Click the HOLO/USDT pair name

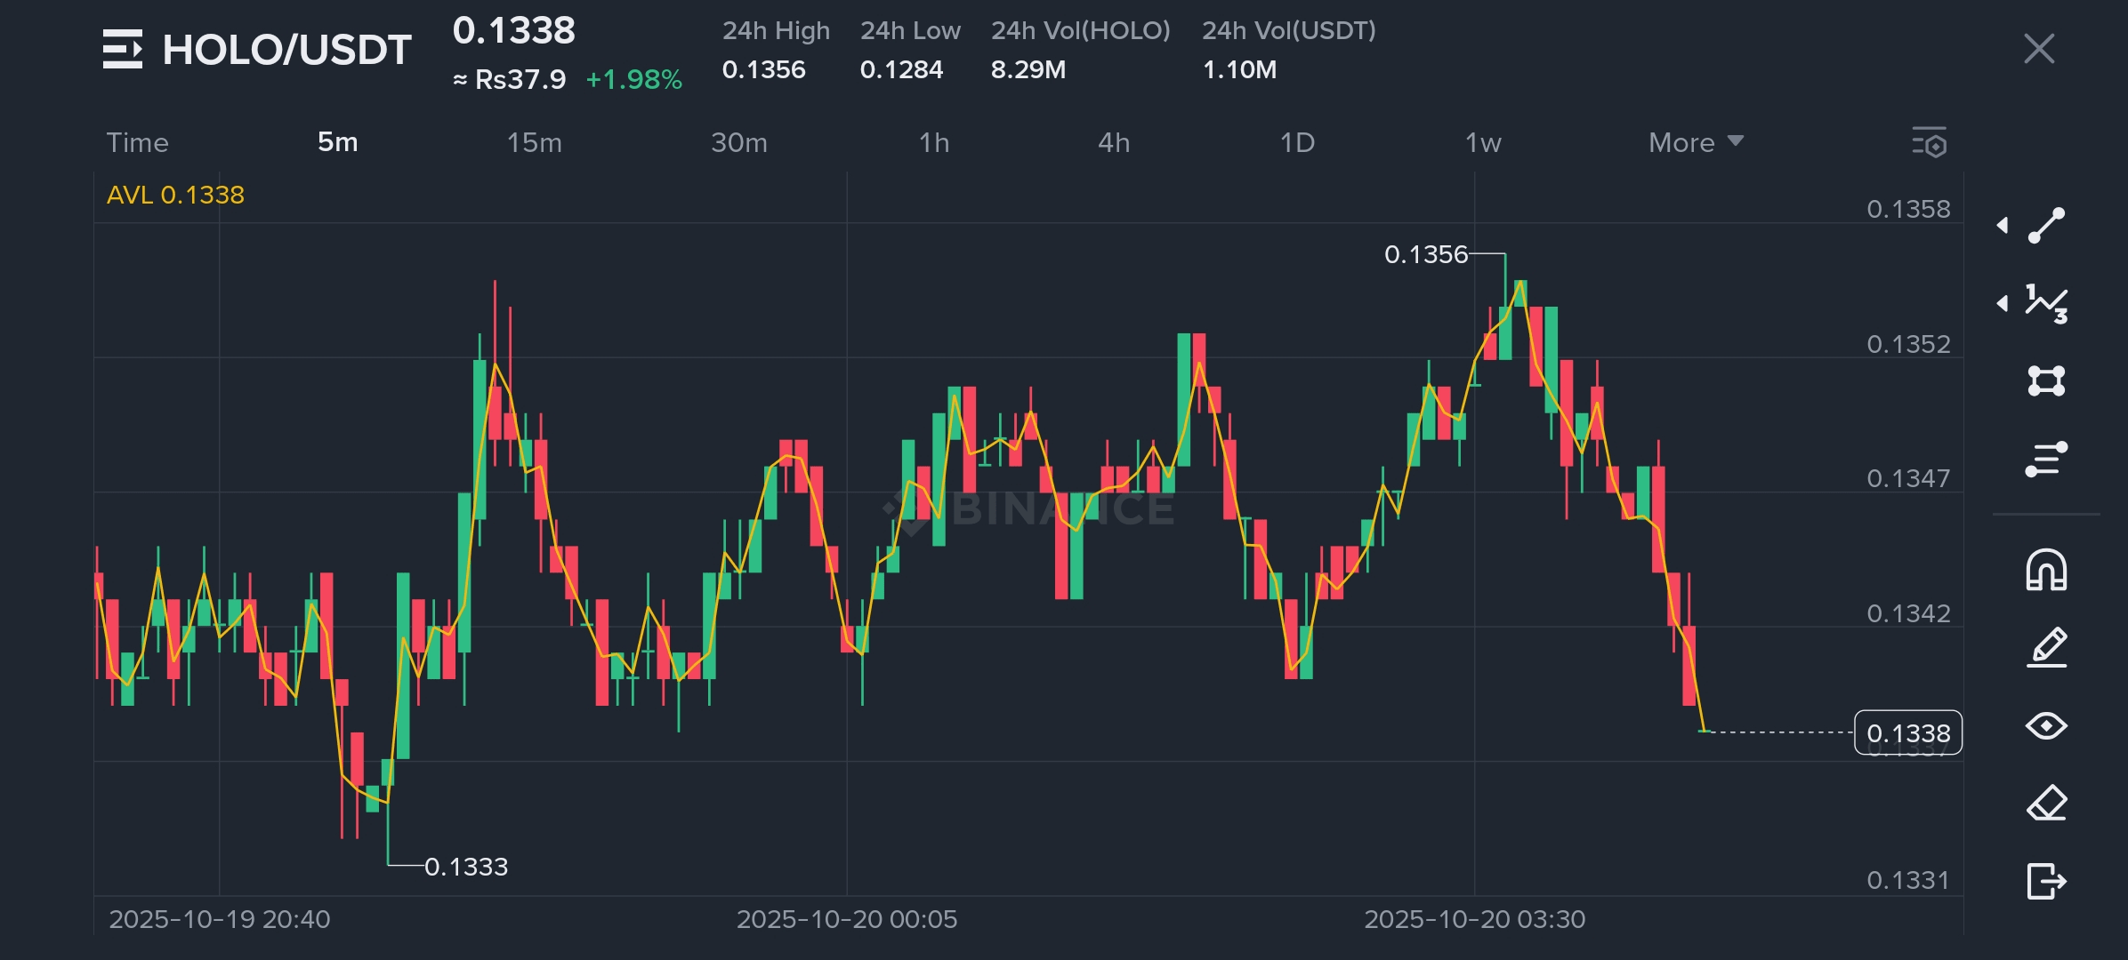pos(286,50)
